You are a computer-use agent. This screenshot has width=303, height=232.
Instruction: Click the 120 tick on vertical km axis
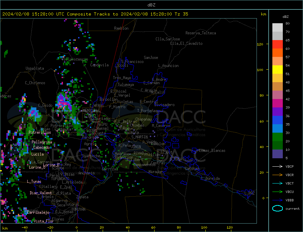pos(260,44)
